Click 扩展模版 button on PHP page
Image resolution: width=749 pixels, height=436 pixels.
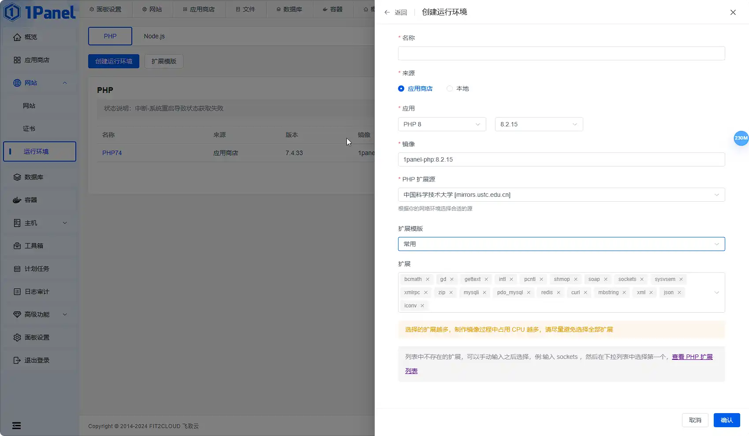pos(164,61)
